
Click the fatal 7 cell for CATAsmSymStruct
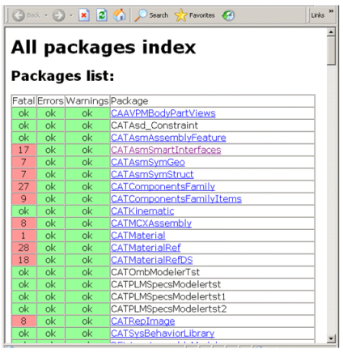pos(23,174)
